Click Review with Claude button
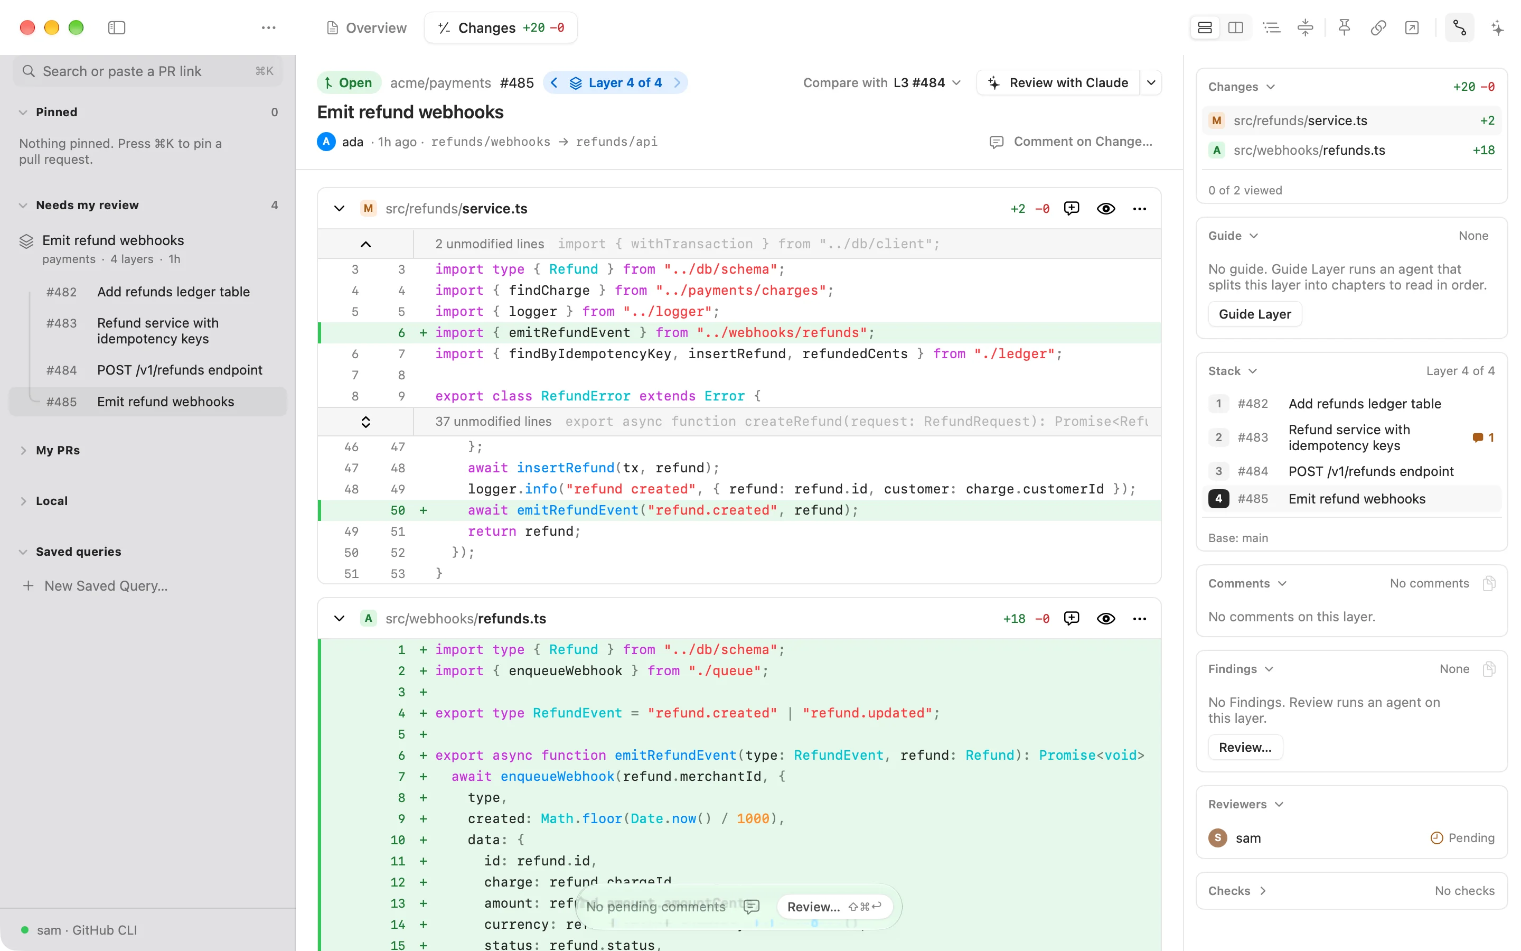Screen dimensions: 1521x951 pos(1059,83)
